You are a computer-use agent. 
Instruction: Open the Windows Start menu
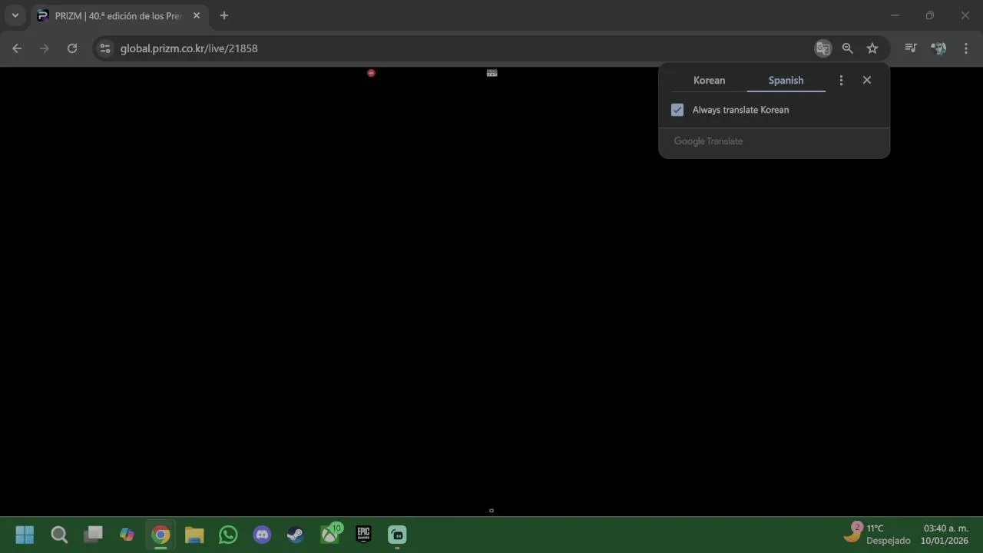tap(25, 535)
